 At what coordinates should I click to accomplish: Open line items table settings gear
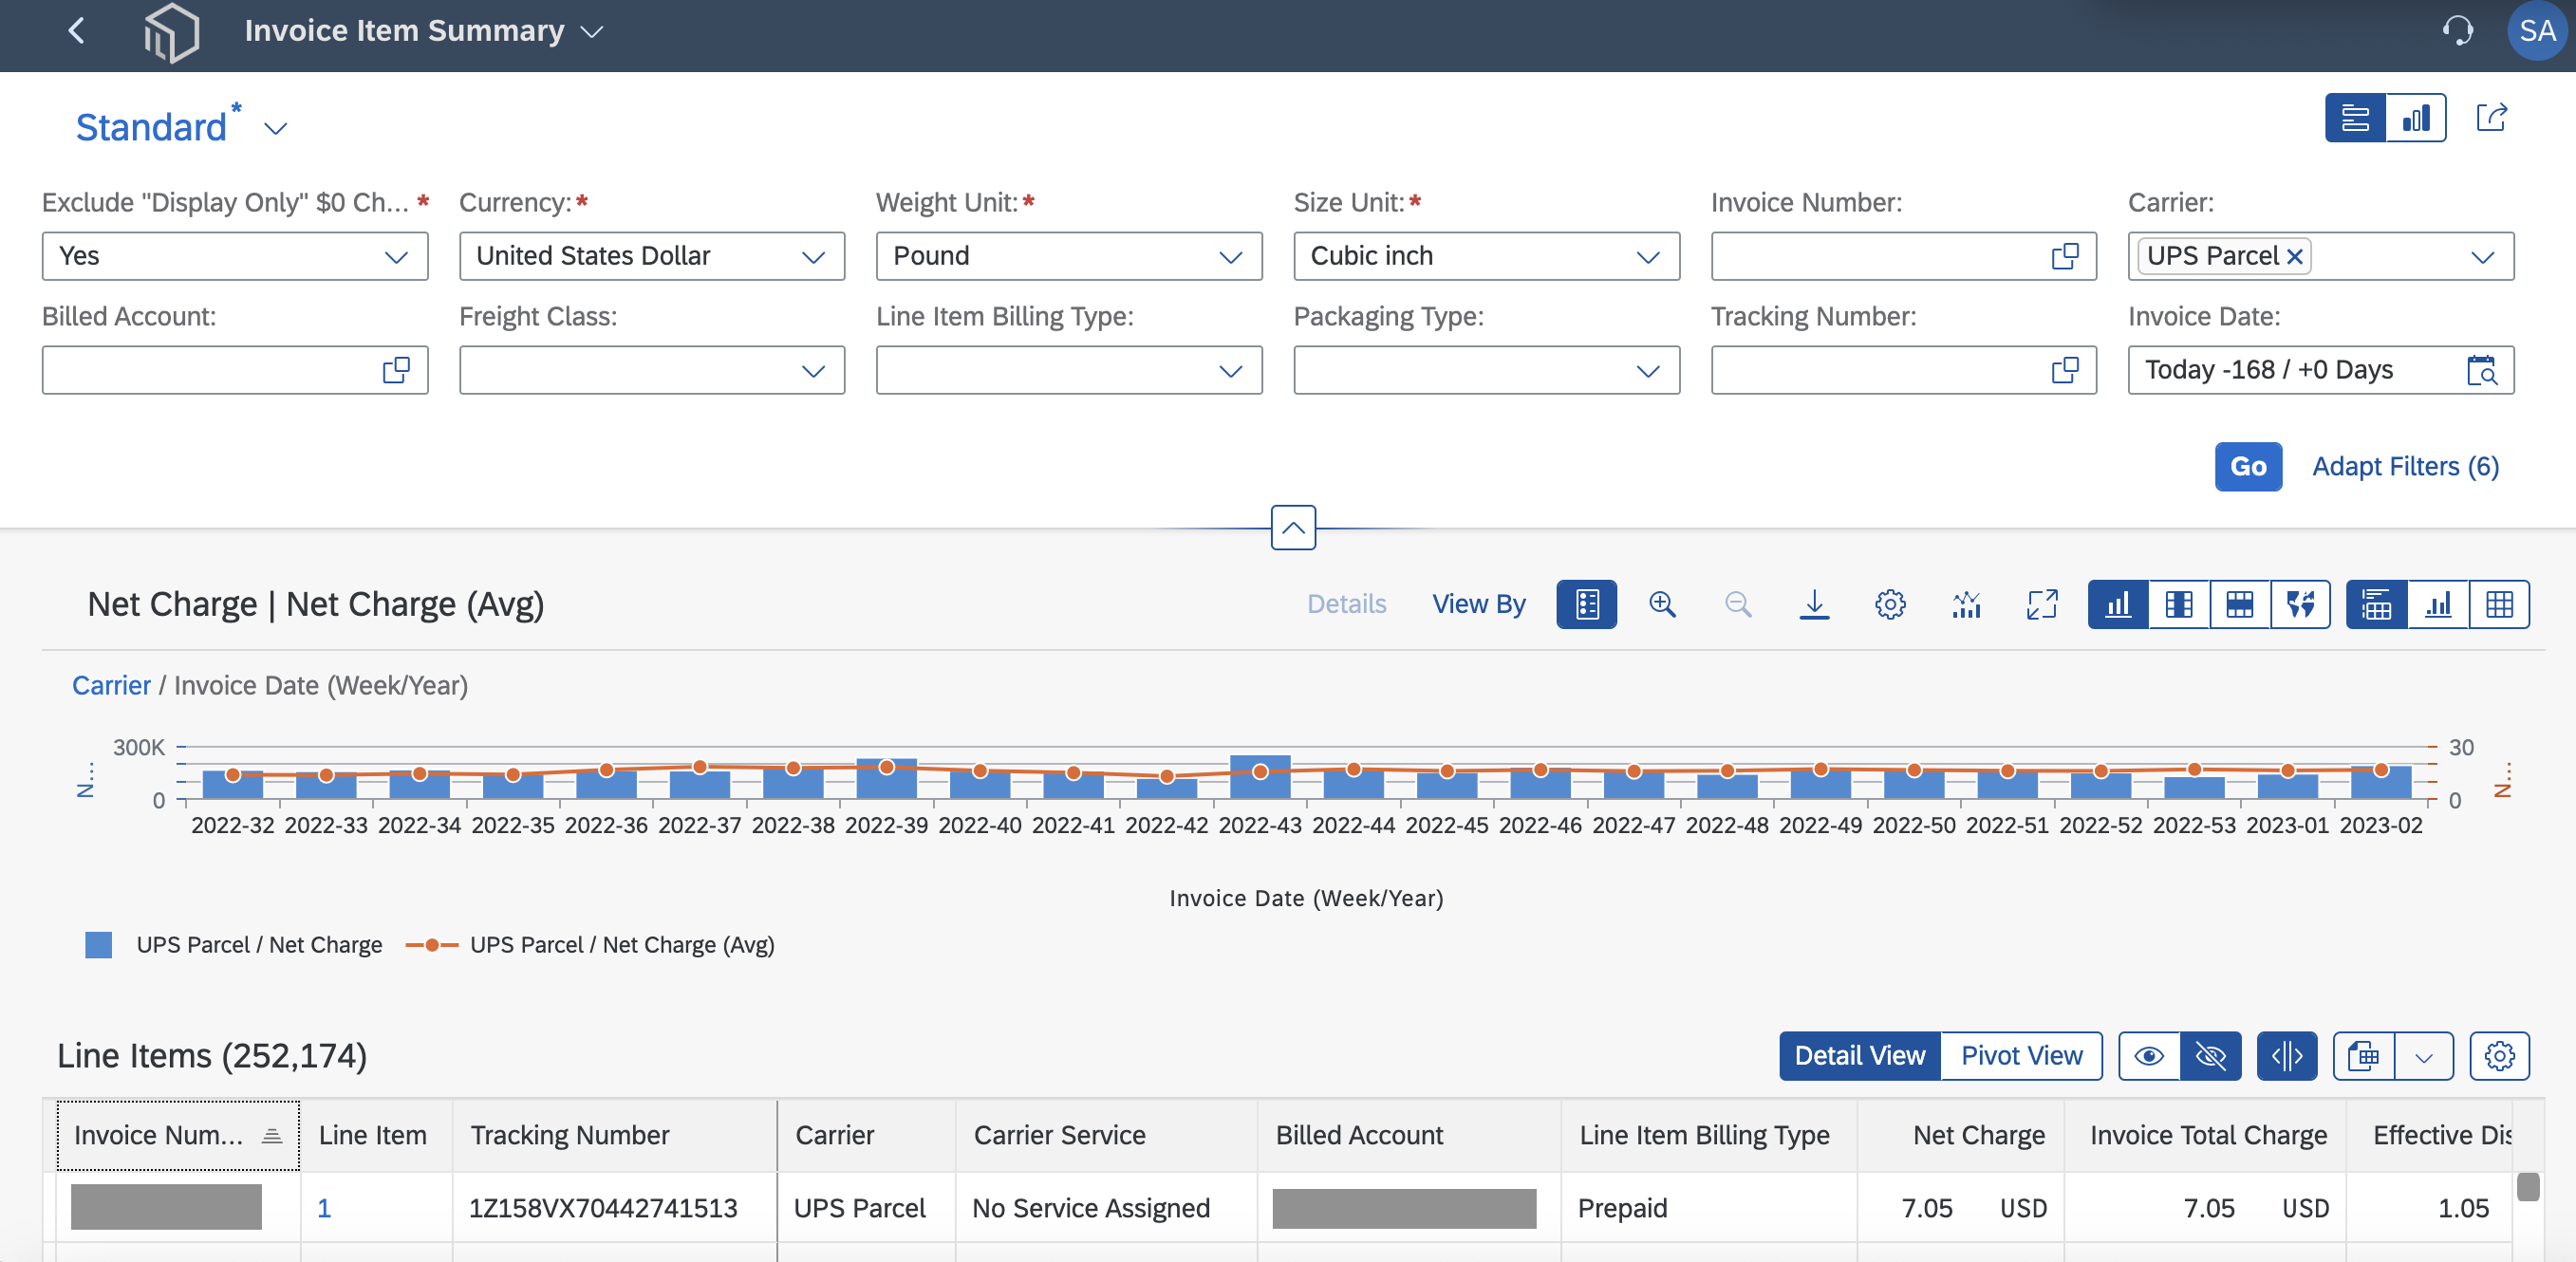coord(2499,1056)
